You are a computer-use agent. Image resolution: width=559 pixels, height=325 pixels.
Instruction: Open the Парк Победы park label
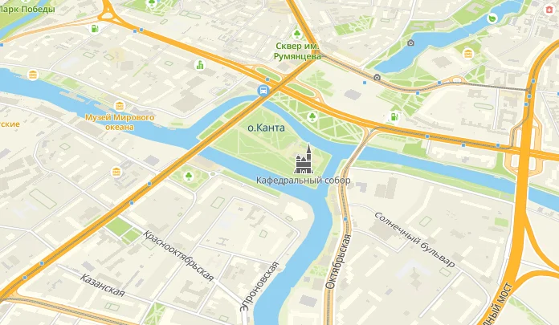coord(27,10)
